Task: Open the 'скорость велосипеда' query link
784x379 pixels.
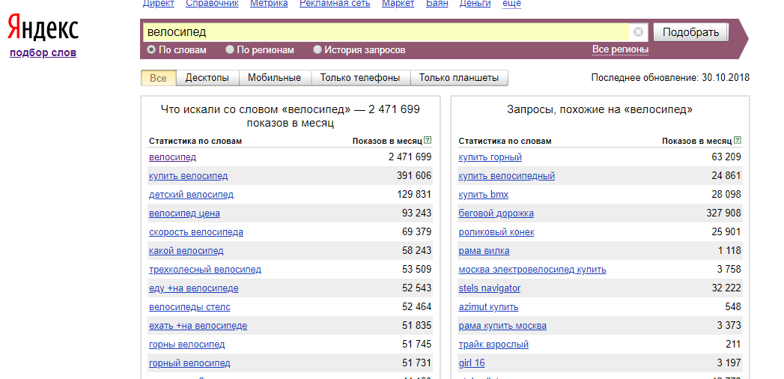Action: [x=196, y=232]
